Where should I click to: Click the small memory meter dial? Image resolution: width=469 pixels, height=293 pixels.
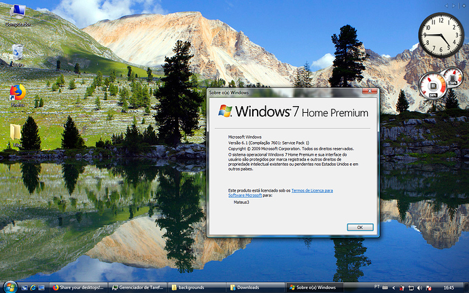click(453, 77)
